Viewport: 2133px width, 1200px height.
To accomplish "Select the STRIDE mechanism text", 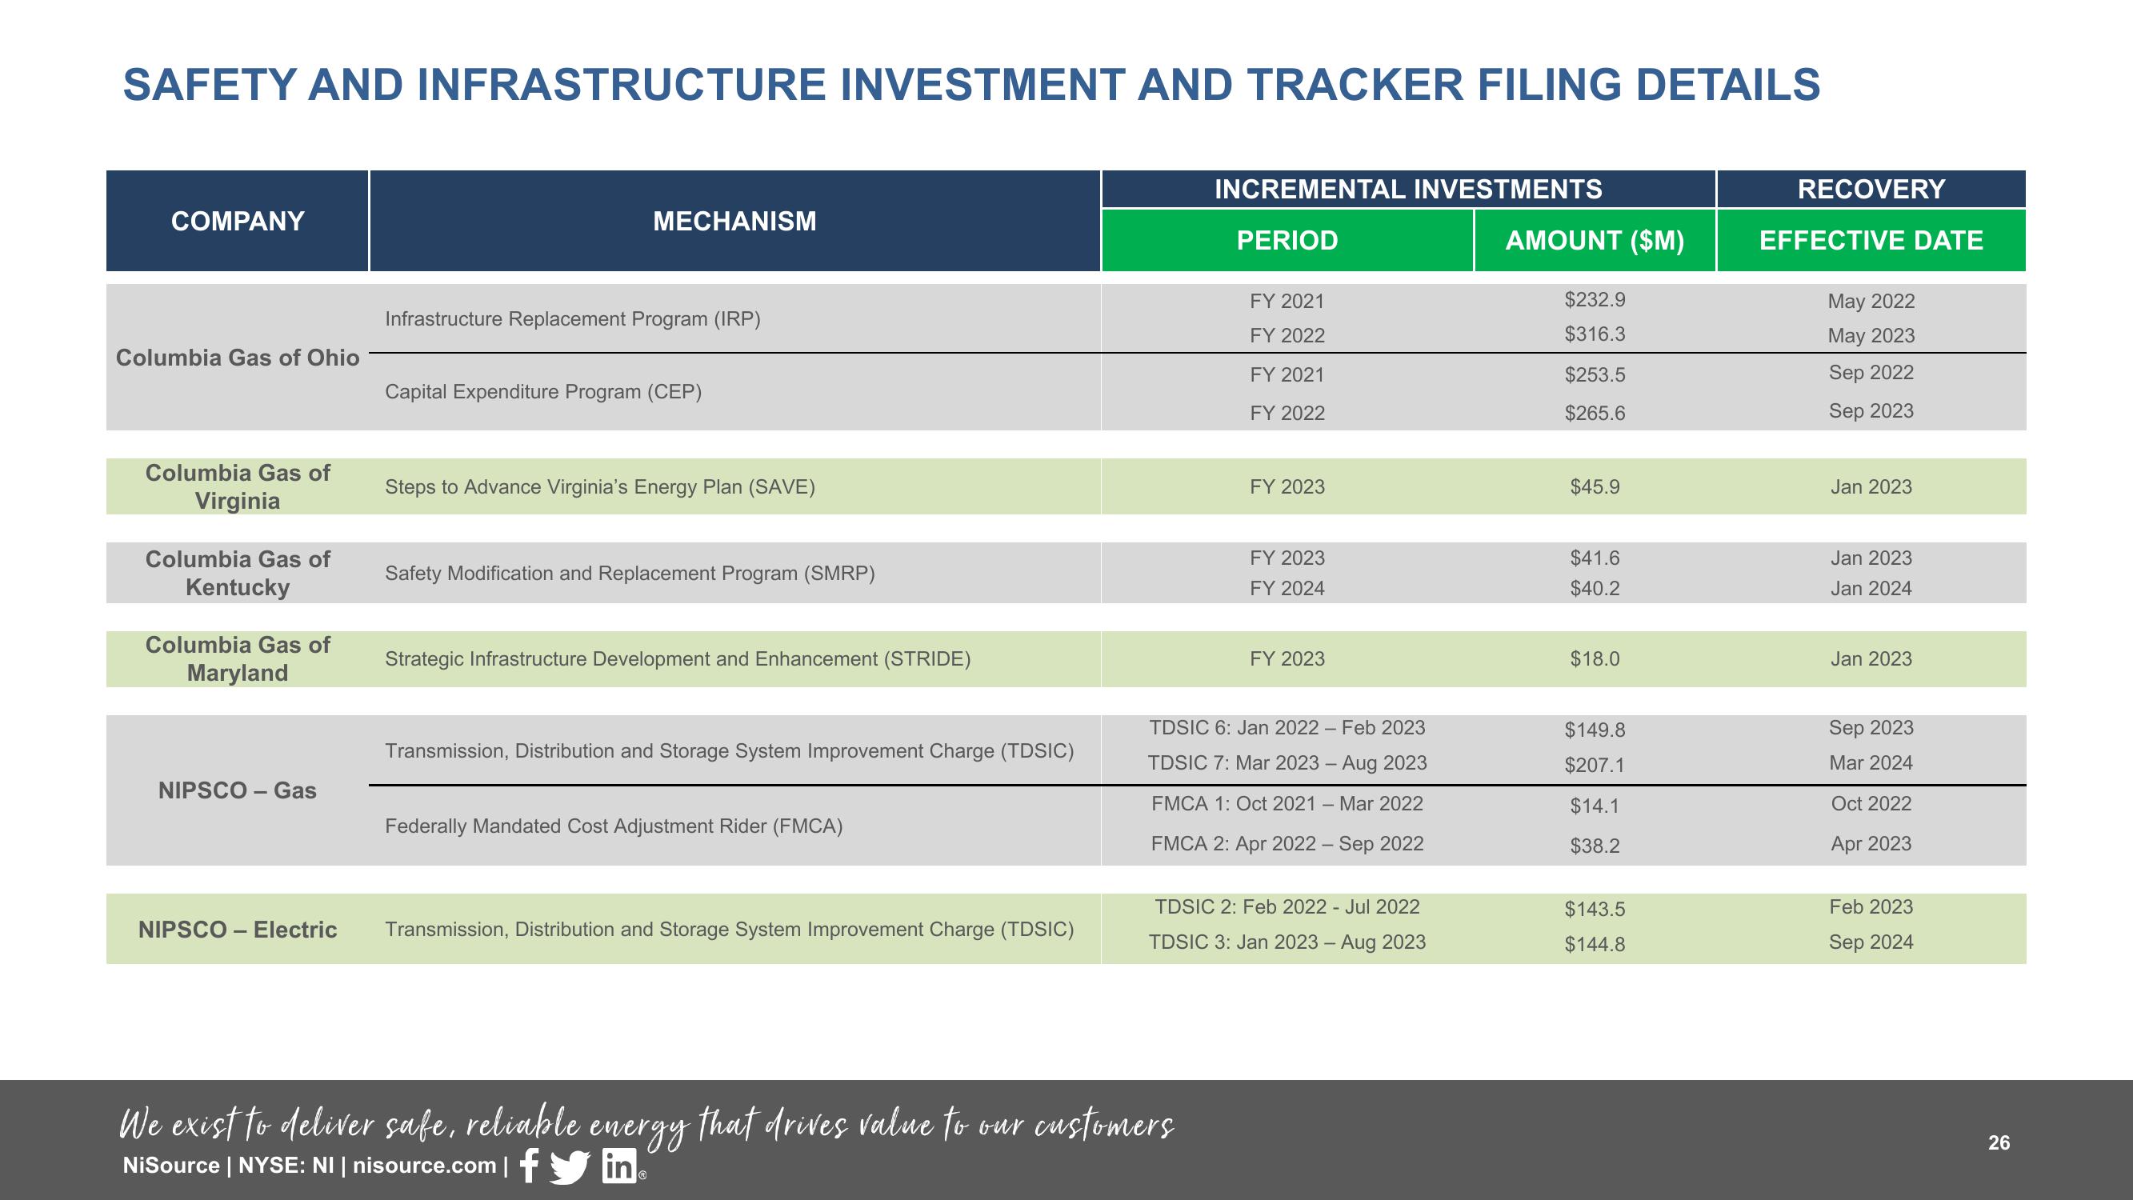I will 678,659.
